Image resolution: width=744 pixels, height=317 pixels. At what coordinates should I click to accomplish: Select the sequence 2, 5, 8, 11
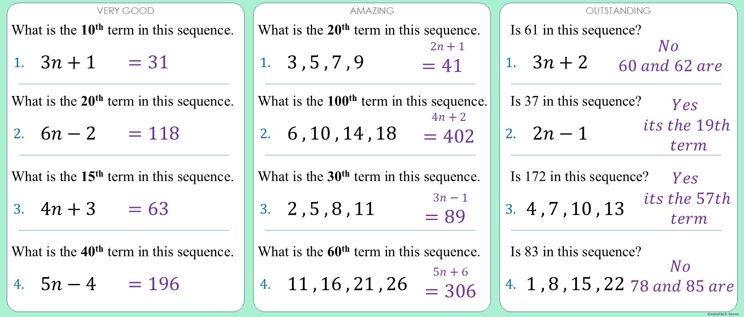click(x=331, y=209)
